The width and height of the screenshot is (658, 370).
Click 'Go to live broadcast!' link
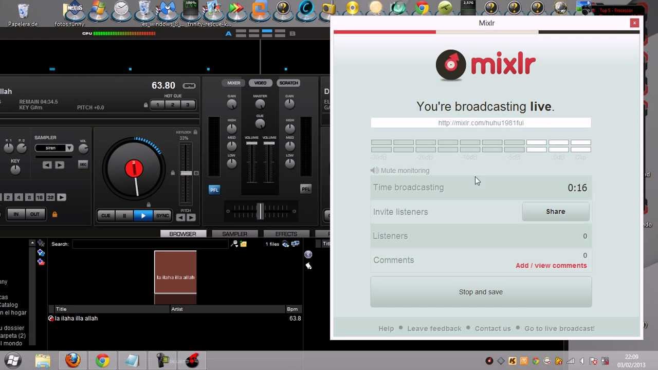tap(559, 328)
